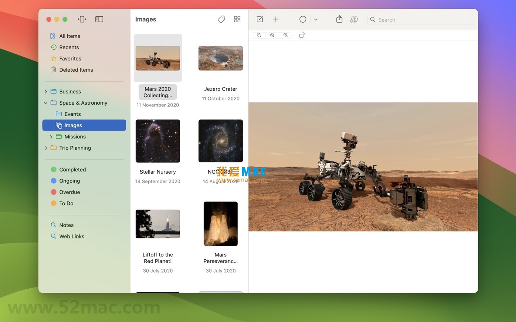
Task: Click the Completed green color dot
Action: click(53, 170)
